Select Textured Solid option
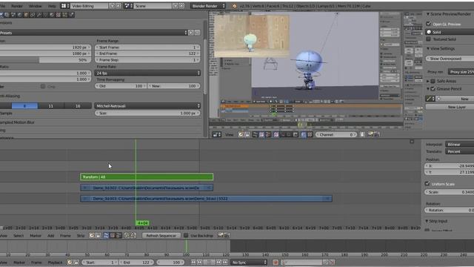Viewport: 474px width, 267px height. click(428, 39)
